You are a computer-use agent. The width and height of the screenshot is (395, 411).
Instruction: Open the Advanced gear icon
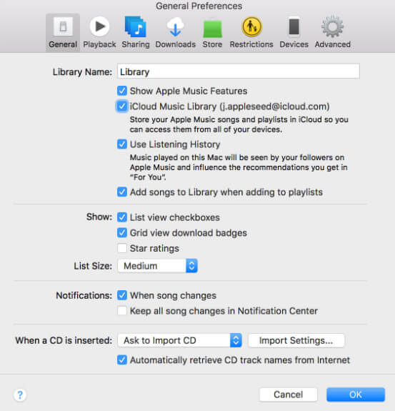coord(332,26)
